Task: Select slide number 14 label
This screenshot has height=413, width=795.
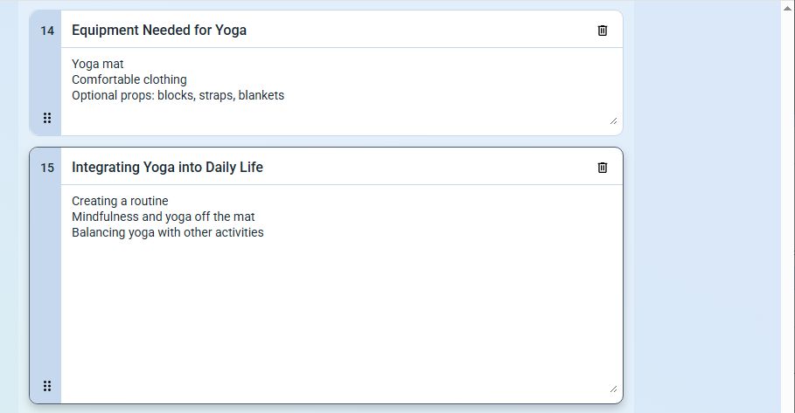Action: click(47, 31)
